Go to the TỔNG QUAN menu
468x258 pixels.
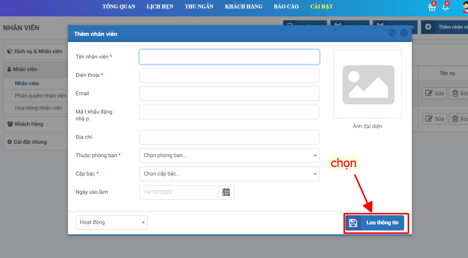[x=119, y=6]
